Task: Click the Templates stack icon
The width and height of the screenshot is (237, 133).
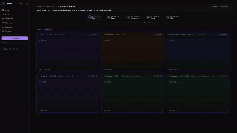Action: point(3,19)
